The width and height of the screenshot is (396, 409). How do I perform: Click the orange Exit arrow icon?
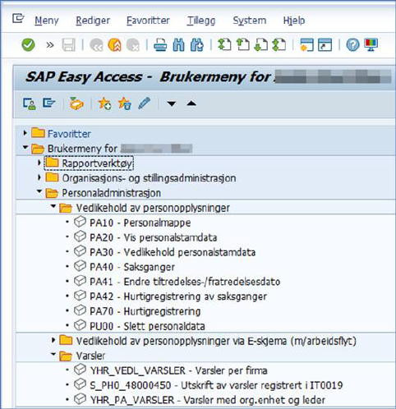[x=114, y=44]
